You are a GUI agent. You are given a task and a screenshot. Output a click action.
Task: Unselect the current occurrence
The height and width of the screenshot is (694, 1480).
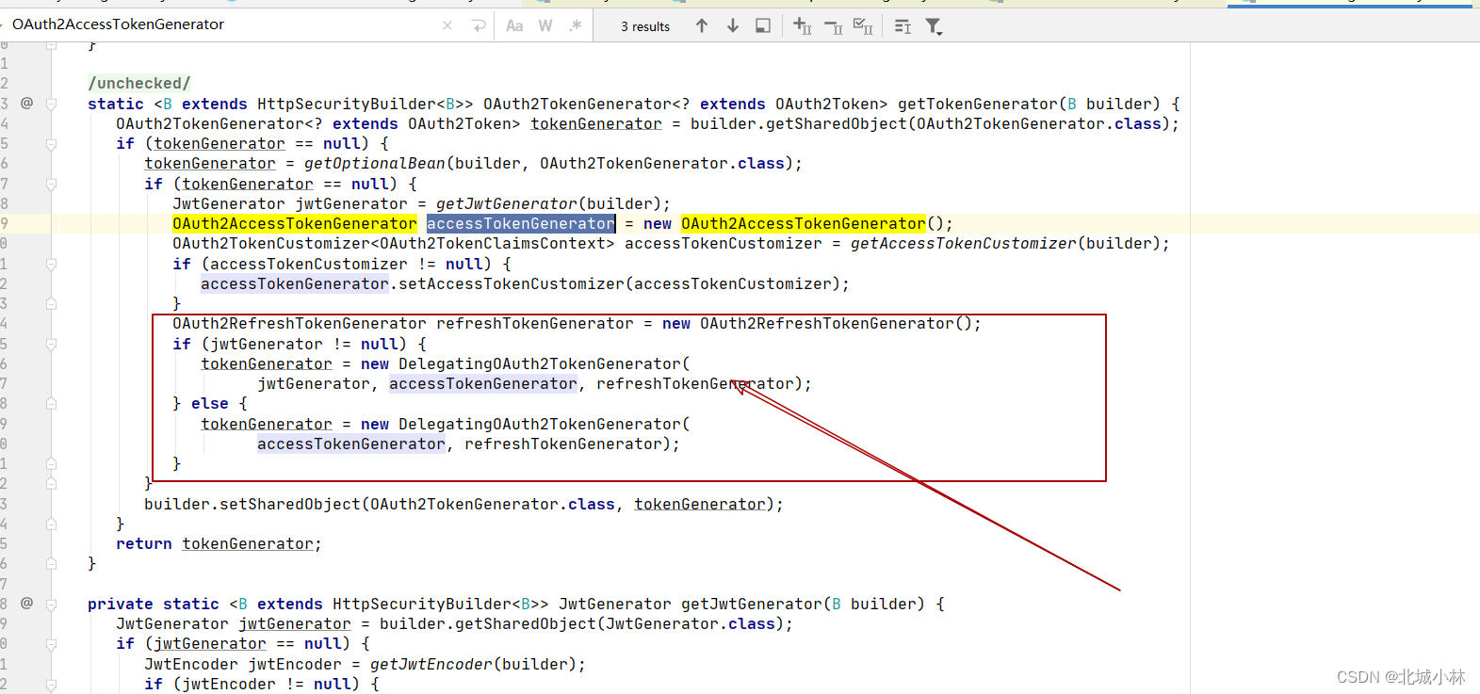coord(834,26)
